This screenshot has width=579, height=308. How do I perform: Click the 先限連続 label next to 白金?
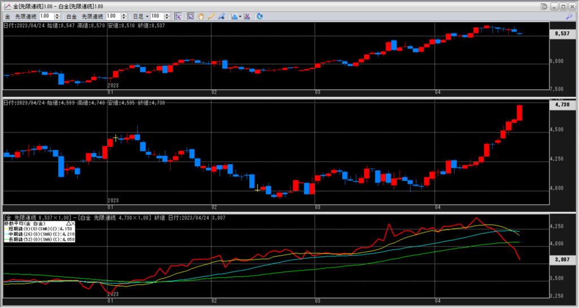[x=93, y=16]
